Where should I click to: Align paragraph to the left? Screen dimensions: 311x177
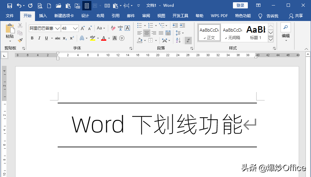[x=139, y=33]
